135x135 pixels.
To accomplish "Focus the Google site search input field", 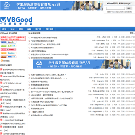I will pyautogui.click(x=115, y=8).
